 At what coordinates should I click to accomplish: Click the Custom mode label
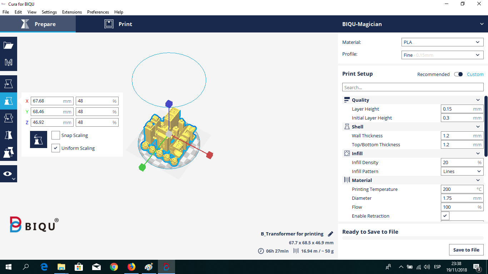[475, 74]
